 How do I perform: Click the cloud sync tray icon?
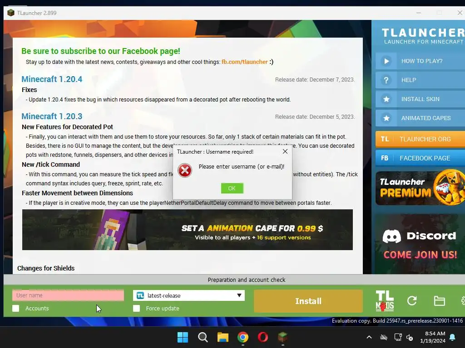tap(384, 337)
